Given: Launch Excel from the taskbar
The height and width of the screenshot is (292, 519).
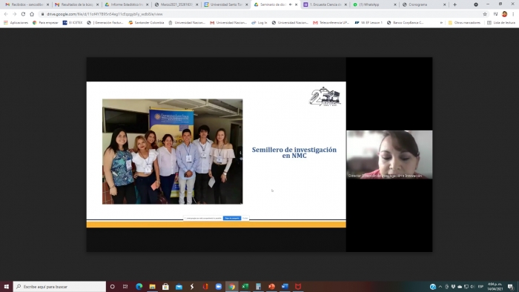Looking at the screenshot, I should click(245, 286).
